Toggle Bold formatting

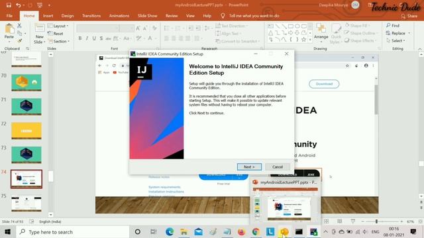tap(80, 38)
